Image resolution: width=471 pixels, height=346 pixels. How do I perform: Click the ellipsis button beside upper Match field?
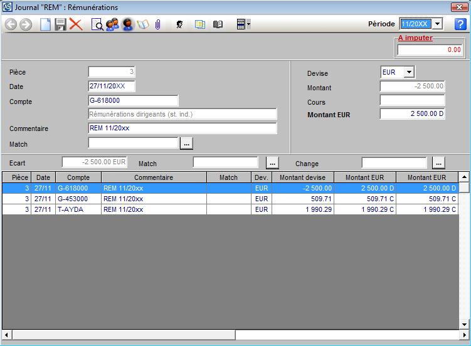click(186, 144)
